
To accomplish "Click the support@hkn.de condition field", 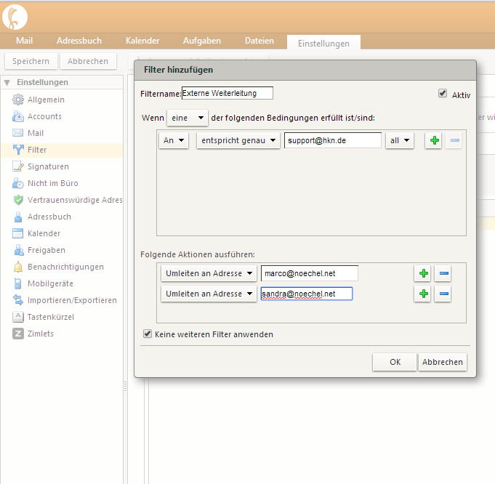I will (x=333, y=140).
